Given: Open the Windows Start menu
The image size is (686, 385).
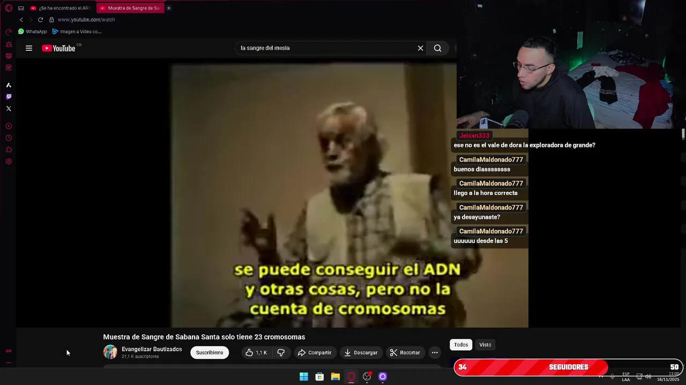Looking at the screenshot, I should point(304,376).
